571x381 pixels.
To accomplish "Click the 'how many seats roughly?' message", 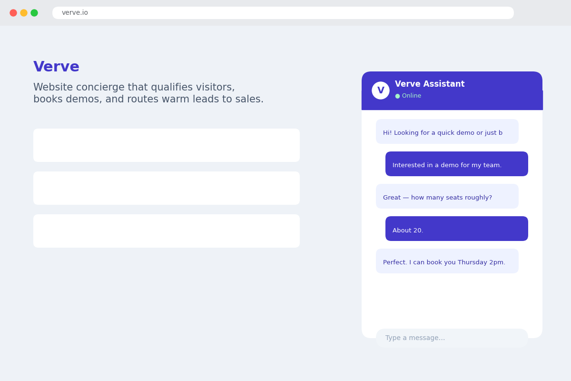I will [447, 196].
